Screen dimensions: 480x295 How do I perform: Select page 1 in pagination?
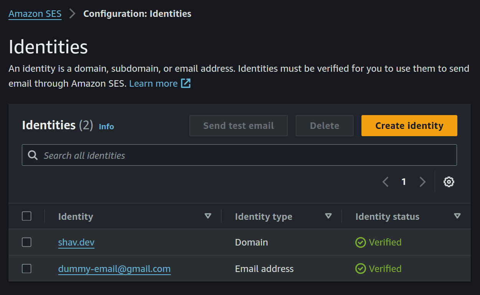[x=404, y=182]
